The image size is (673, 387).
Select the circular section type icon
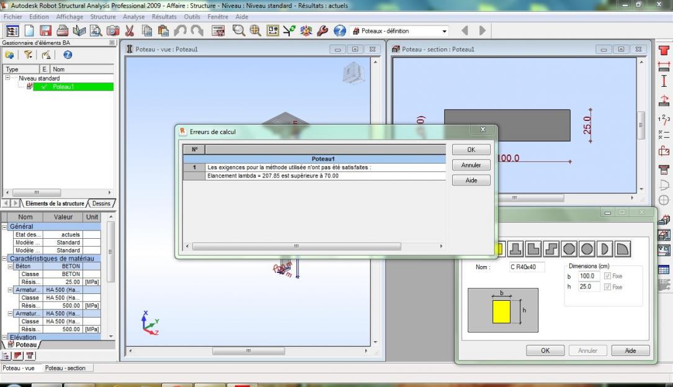587,249
